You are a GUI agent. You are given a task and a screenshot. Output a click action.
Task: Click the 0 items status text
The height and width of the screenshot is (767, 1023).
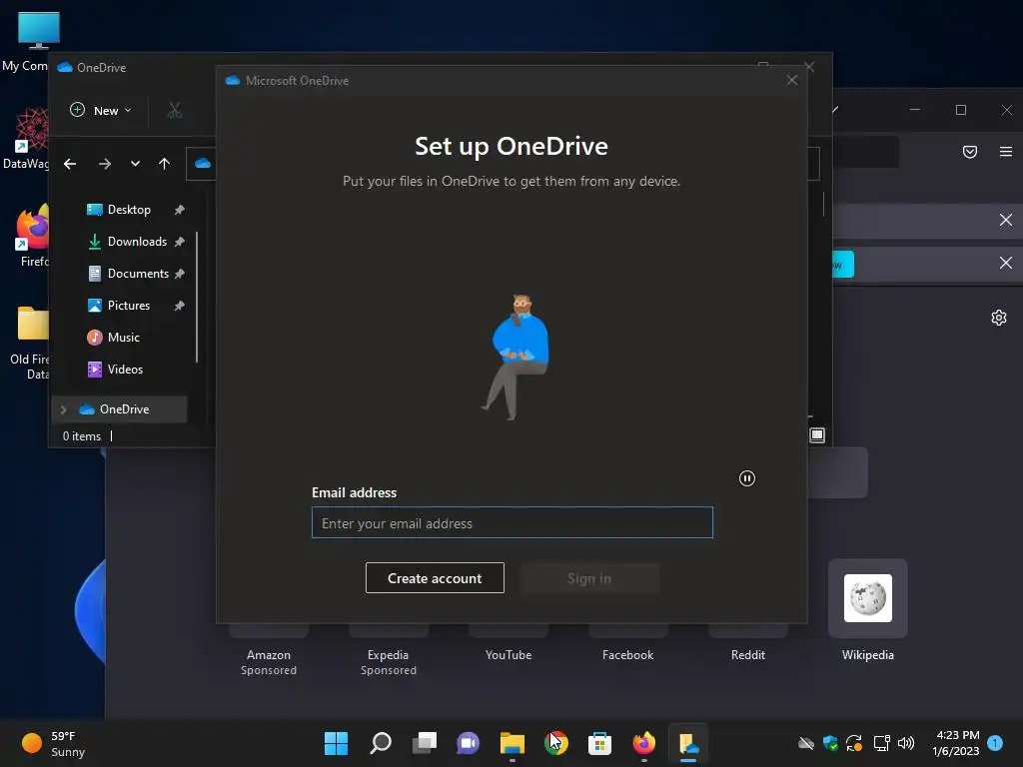tap(82, 436)
